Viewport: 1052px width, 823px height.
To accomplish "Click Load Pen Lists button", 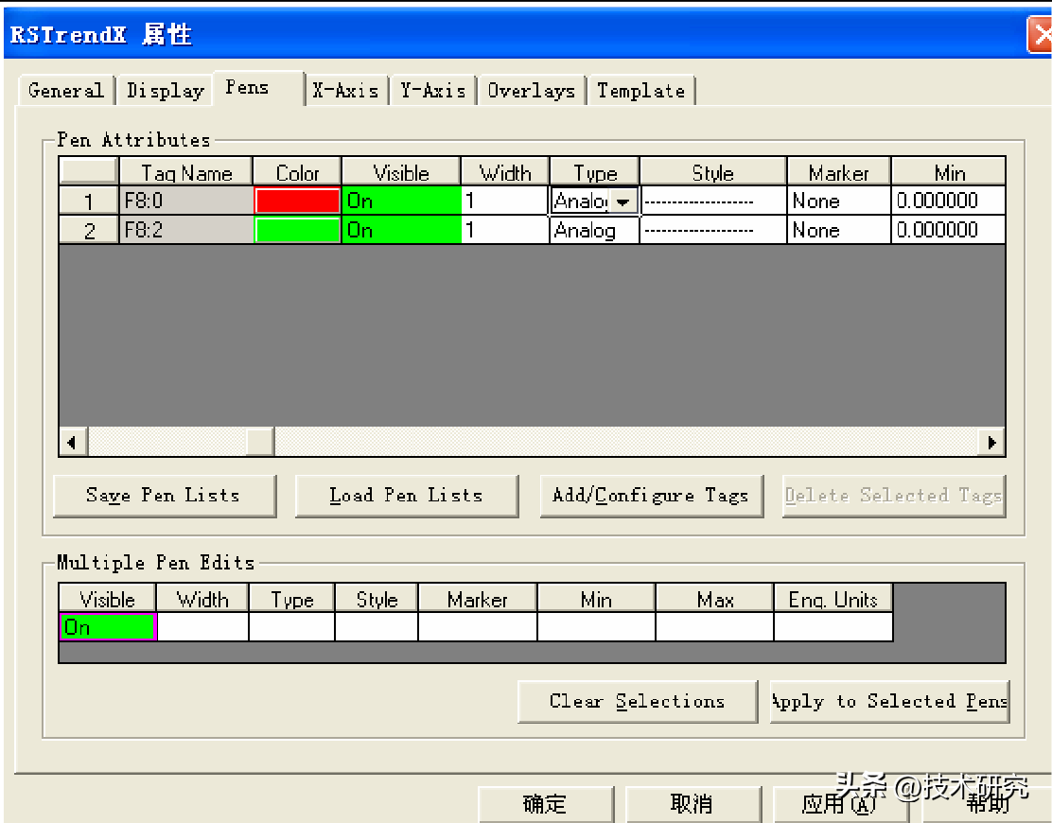I will click(x=406, y=496).
